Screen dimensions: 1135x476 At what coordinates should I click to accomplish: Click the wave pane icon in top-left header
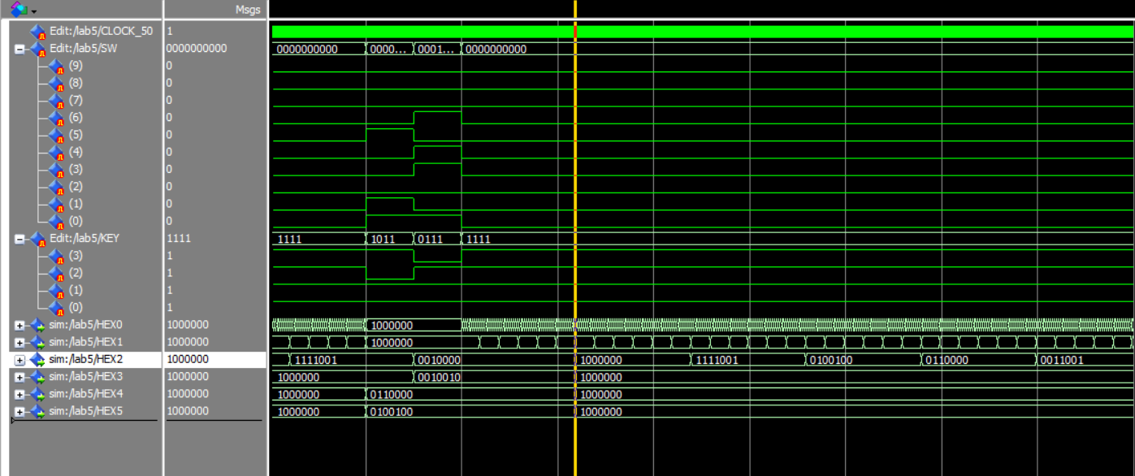point(18,9)
